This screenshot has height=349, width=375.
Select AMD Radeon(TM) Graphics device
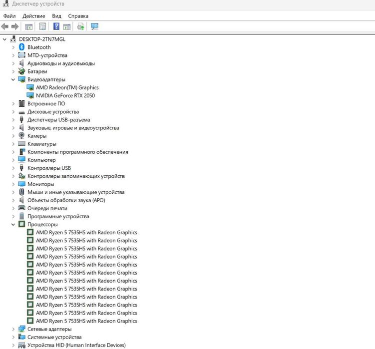click(x=67, y=87)
